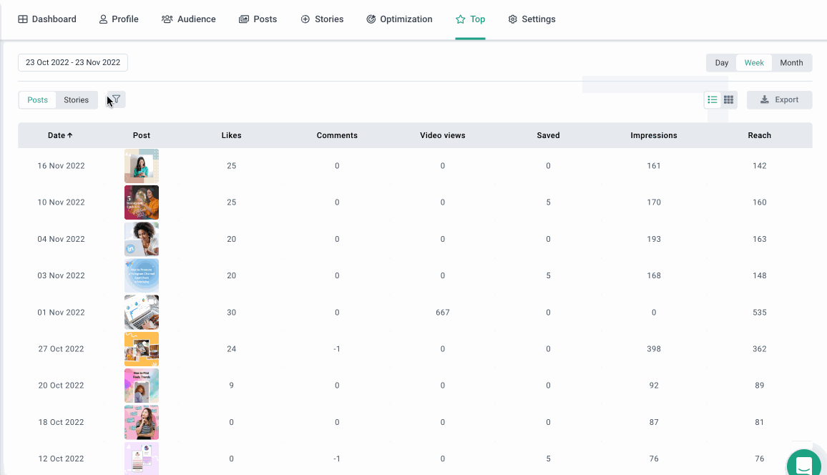Select the Month period toggle
This screenshot has height=475, width=827.
click(791, 63)
